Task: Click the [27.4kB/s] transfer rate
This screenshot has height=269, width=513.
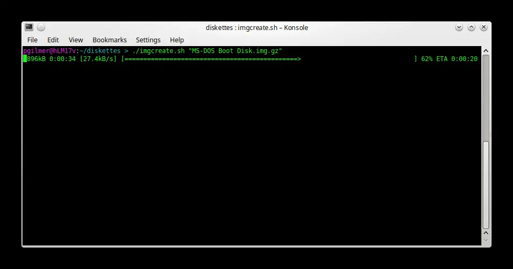Action: [x=98, y=59]
